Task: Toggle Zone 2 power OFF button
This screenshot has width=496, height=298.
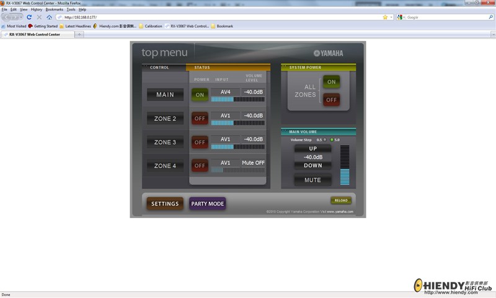Action: [x=200, y=118]
